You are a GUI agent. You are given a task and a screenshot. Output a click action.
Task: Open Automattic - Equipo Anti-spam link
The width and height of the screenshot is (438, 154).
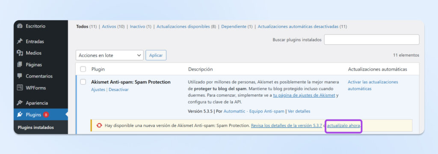pyautogui.click(x=254, y=111)
